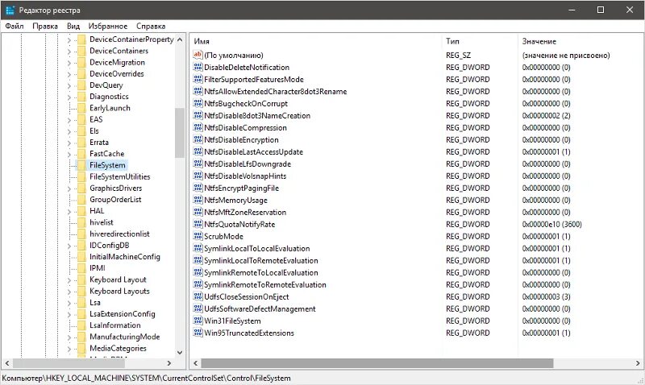Expand the DeviceContainerProperty key

pyautogui.click(x=69, y=39)
